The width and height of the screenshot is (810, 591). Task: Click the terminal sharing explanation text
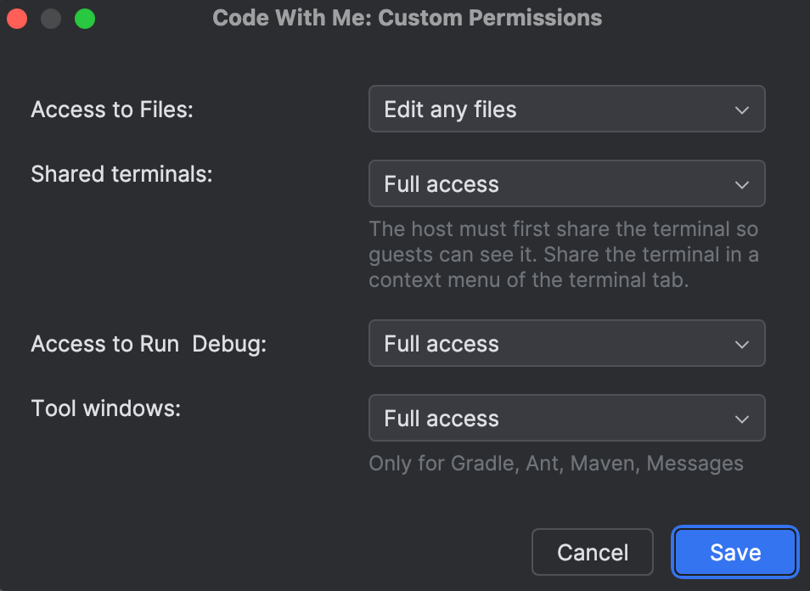(564, 254)
